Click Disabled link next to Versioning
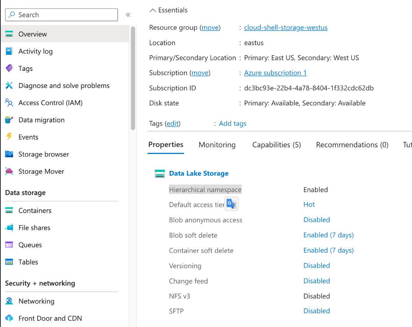The width and height of the screenshot is (412, 327). pos(316,266)
